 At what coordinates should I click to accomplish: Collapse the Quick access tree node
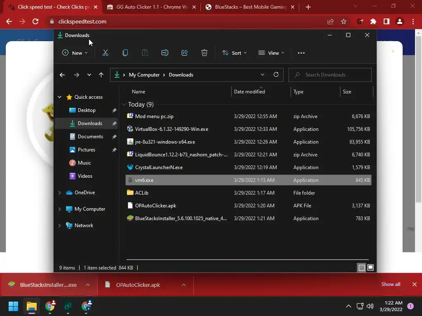[x=59, y=97]
